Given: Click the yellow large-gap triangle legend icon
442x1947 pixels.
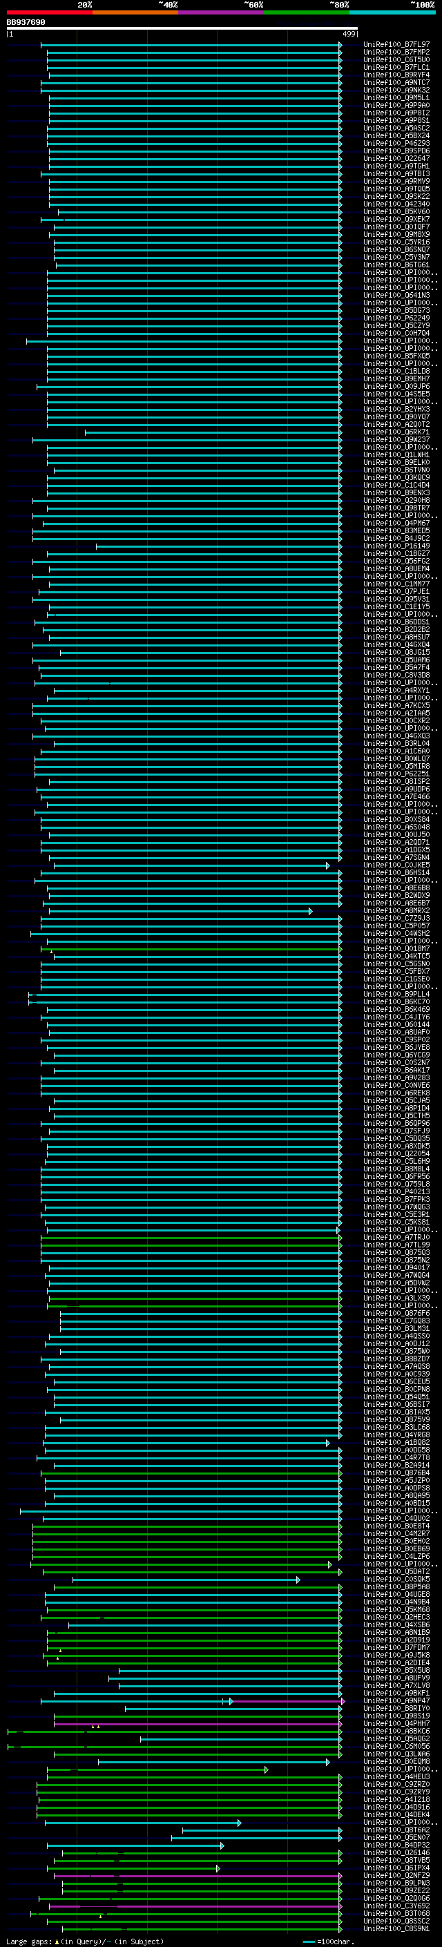Looking at the screenshot, I should coord(56,1941).
